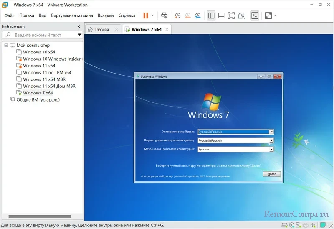The image size is (334, 229).
Task: Open the library search dropdown arrow
Action: tap(79, 35)
